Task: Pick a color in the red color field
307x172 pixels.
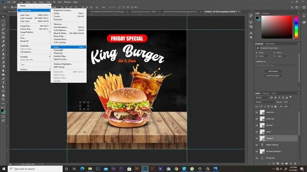Action: (277, 27)
